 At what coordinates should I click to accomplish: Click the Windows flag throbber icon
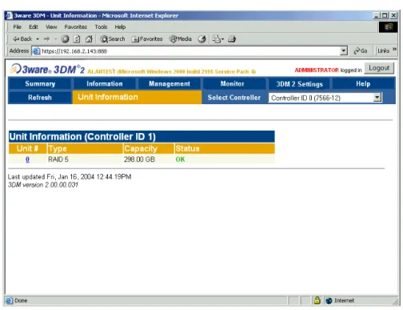click(x=389, y=27)
